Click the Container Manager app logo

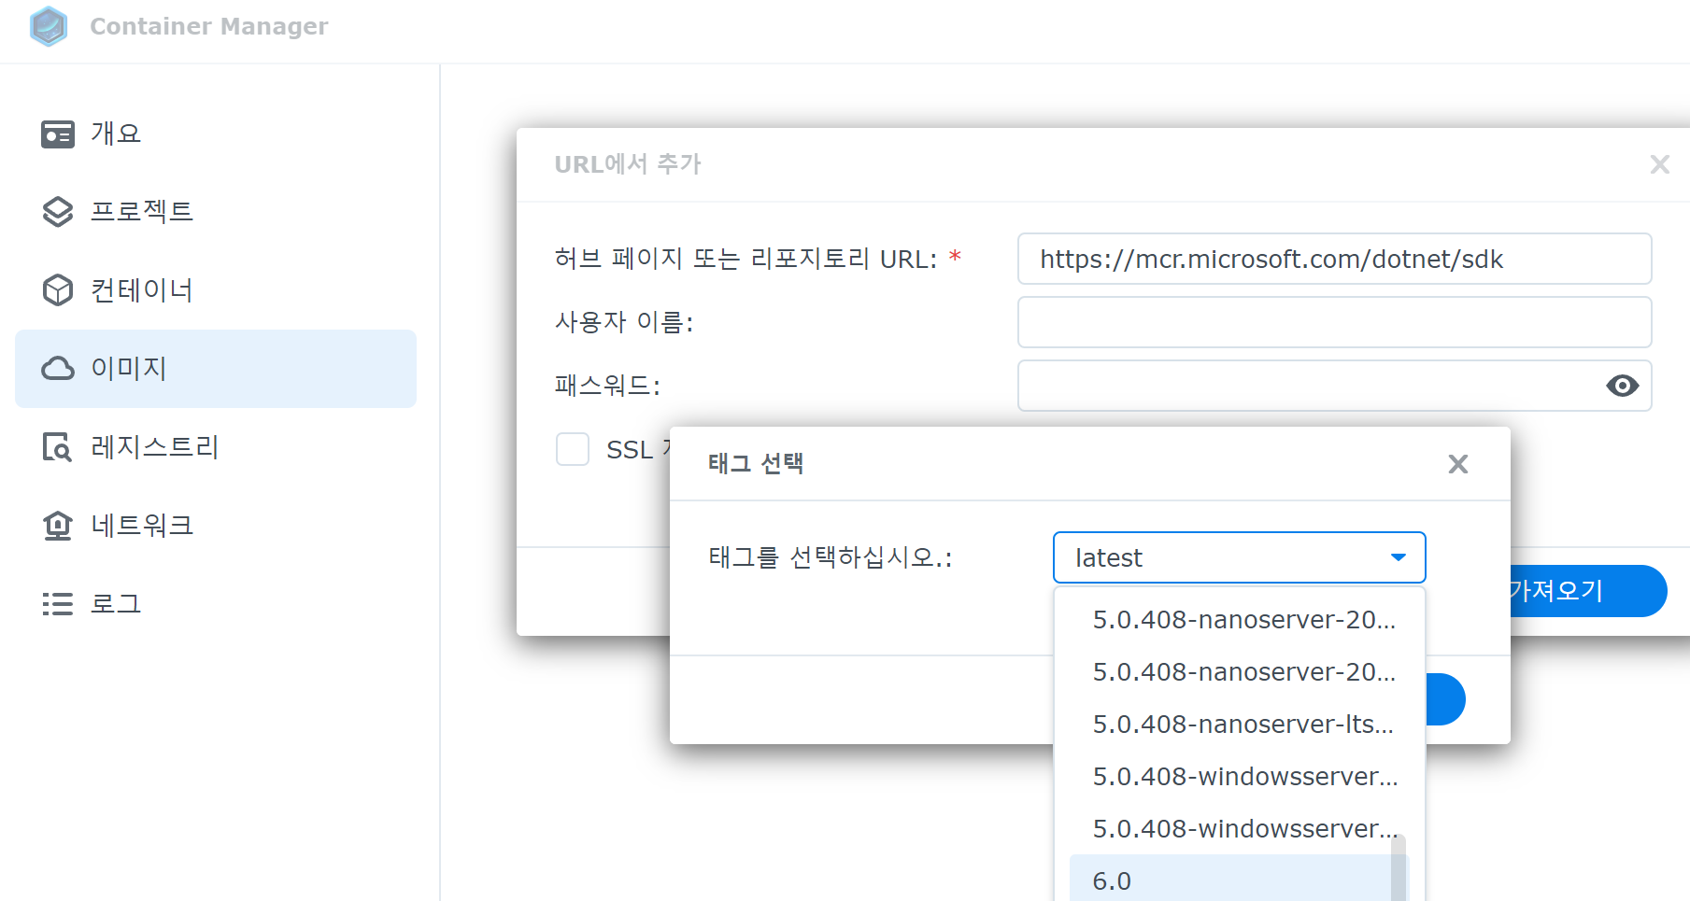point(49,26)
